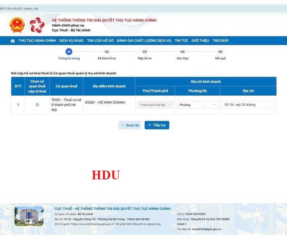Open the TIN TỨC menu item
The height and width of the screenshot is (239, 287).
(x=181, y=41)
